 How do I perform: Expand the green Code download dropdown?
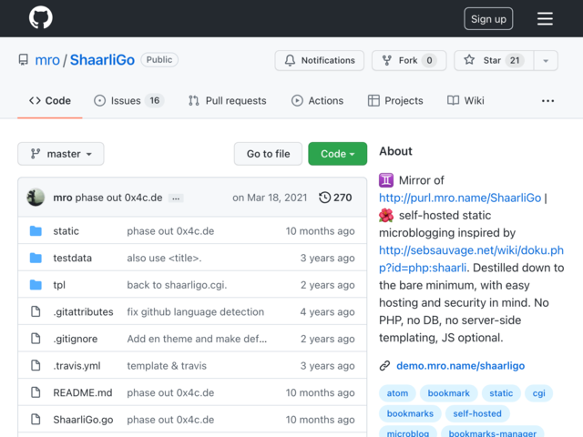pyautogui.click(x=338, y=154)
